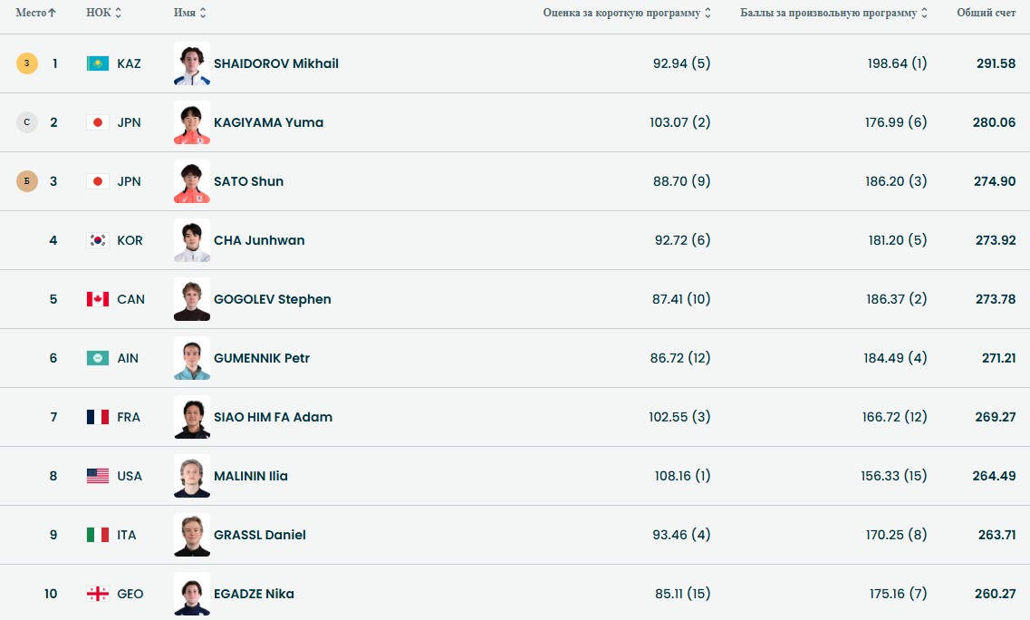
Task: Click the Georgia flag icon
Action: tap(98, 594)
